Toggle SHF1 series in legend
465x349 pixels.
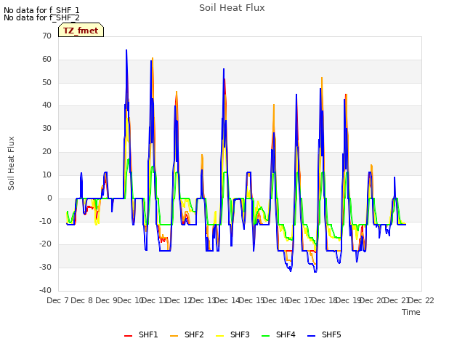coord(141,334)
